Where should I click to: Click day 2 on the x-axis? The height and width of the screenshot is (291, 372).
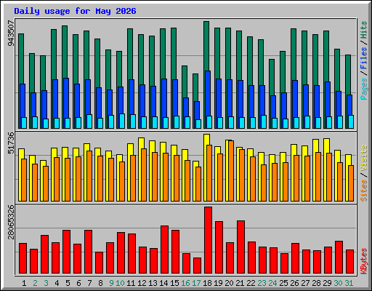(x=35, y=283)
